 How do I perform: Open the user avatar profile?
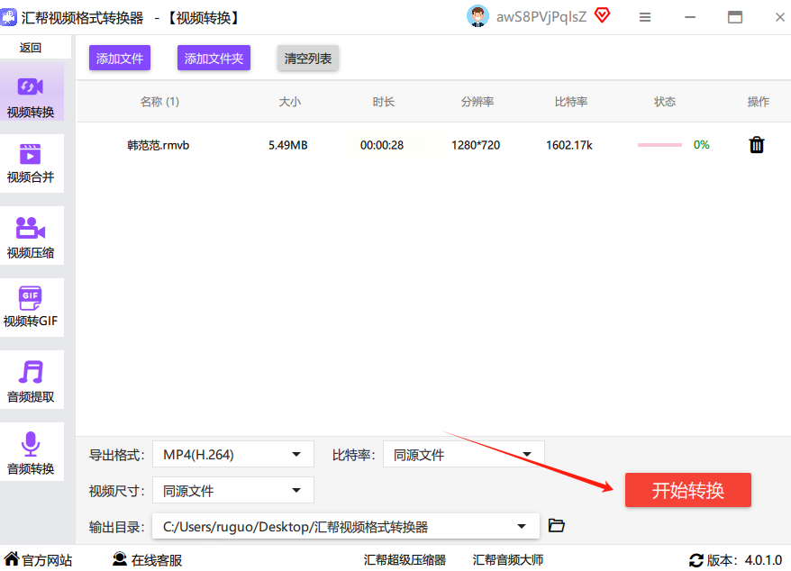point(477,16)
